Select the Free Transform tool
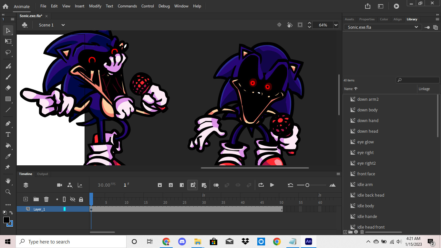The width and height of the screenshot is (441, 248). pyautogui.click(x=8, y=41)
